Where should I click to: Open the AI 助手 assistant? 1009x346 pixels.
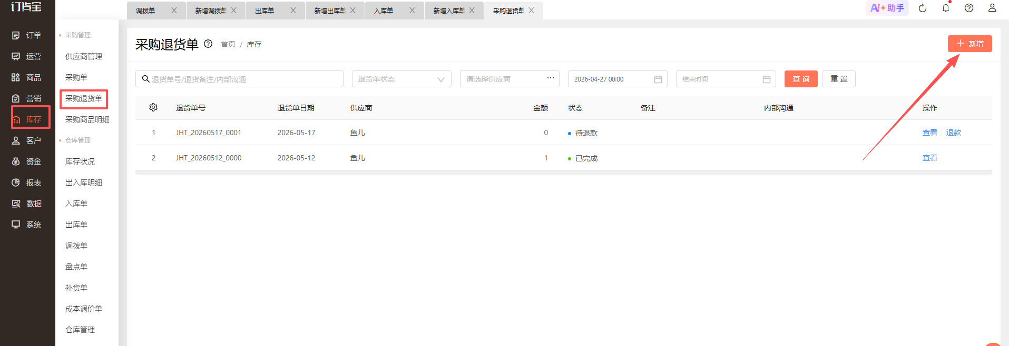pyautogui.click(x=887, y=8)
